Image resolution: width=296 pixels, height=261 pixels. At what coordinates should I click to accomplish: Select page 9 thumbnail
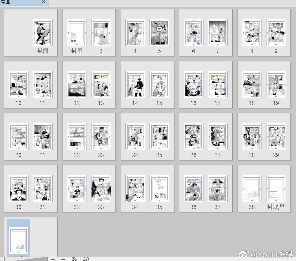(276, 33)
